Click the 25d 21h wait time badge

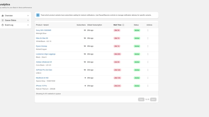tap(117, 86)
